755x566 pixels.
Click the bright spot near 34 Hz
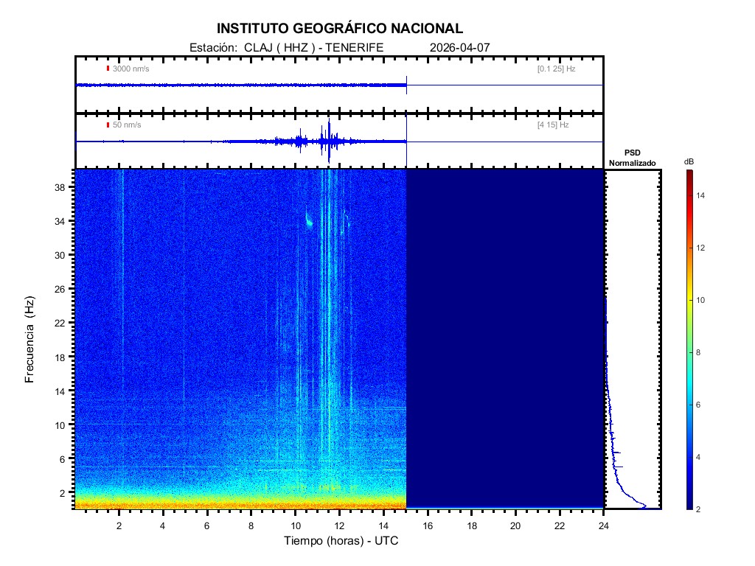click(308, 220)
